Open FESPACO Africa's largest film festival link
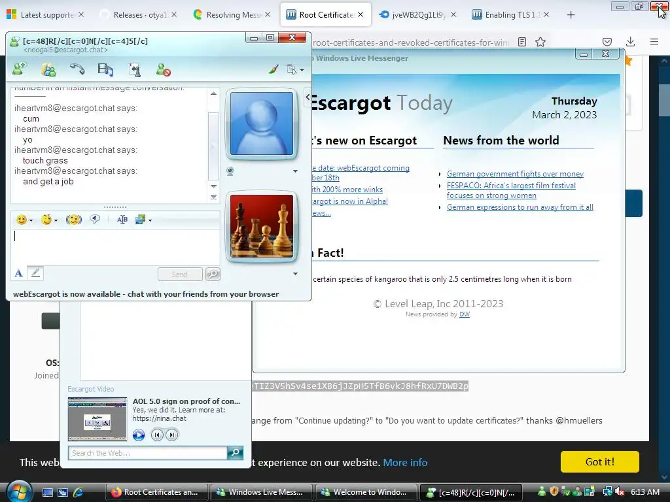670x502 pixels. 511,190
